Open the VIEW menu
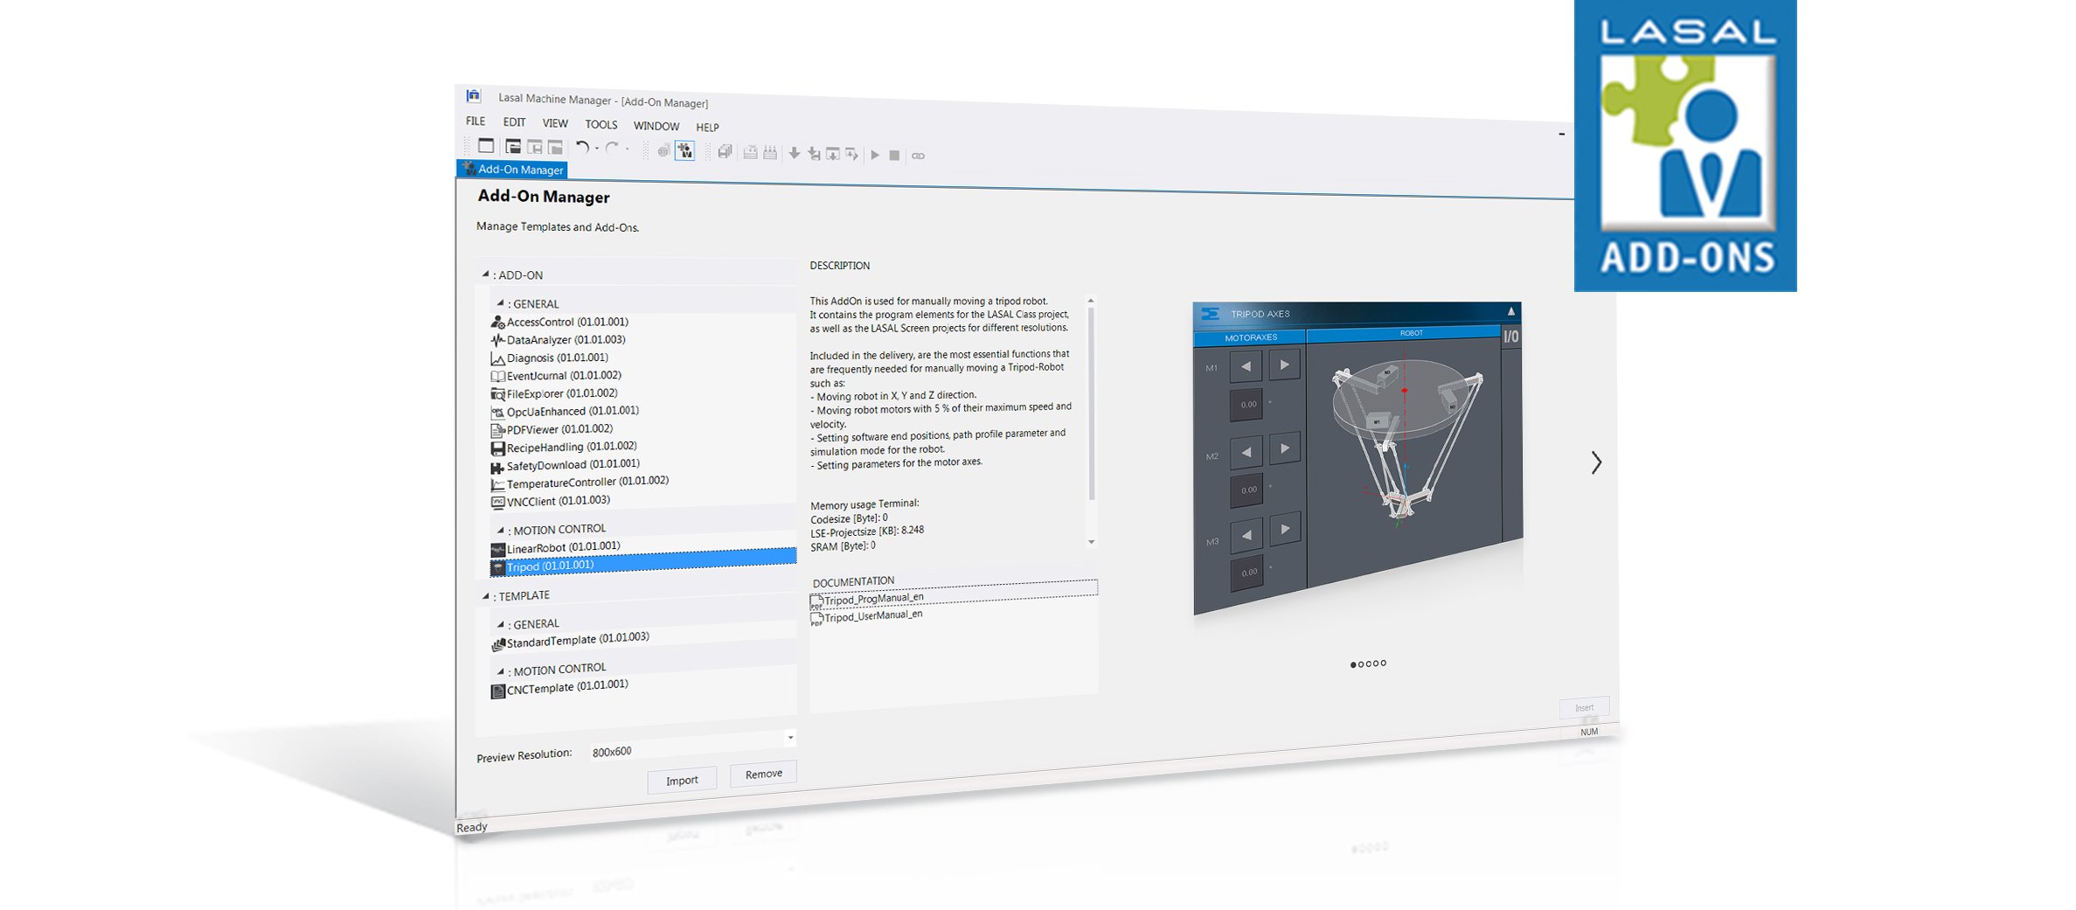 [x=555, y=123]
